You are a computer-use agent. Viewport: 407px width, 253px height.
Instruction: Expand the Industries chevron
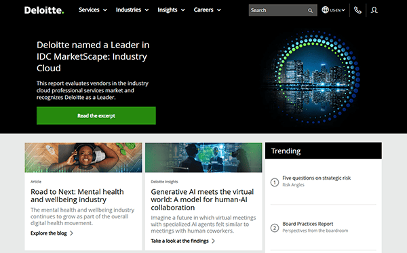[x=147, y=10]
